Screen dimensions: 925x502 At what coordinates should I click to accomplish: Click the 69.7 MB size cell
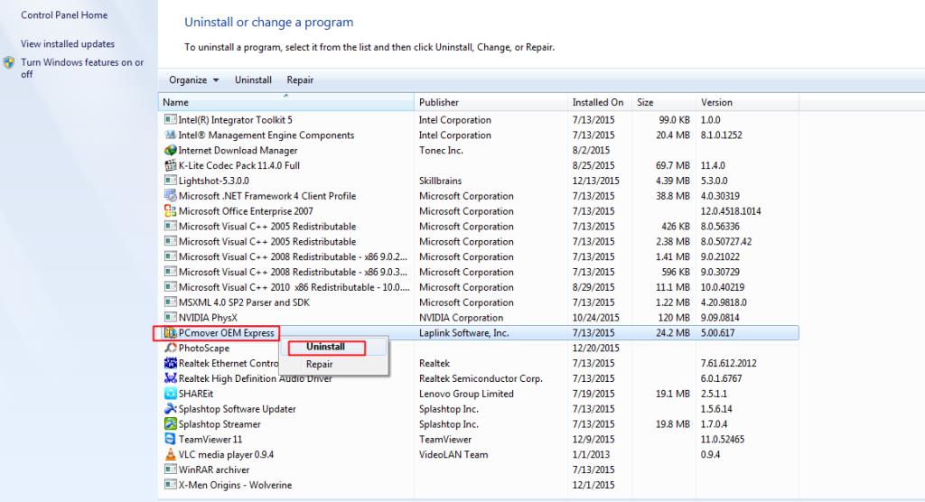[672, 166]
